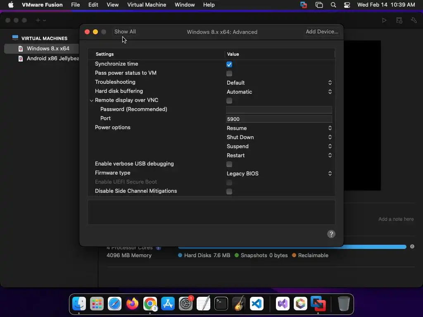Open Finder from the Dock

click(79, 303)
